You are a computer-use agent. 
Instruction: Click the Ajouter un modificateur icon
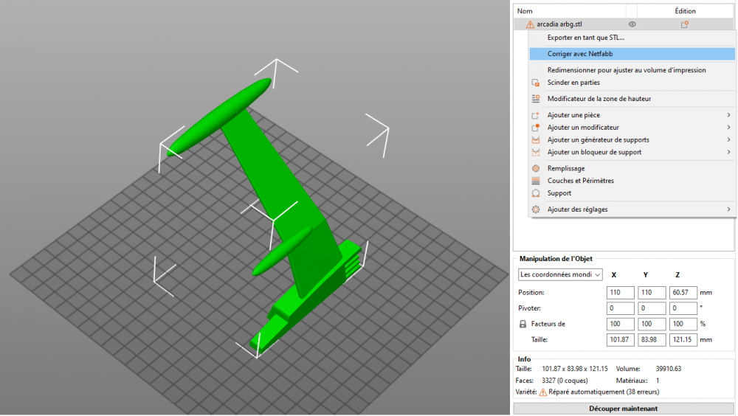[536, 127]
